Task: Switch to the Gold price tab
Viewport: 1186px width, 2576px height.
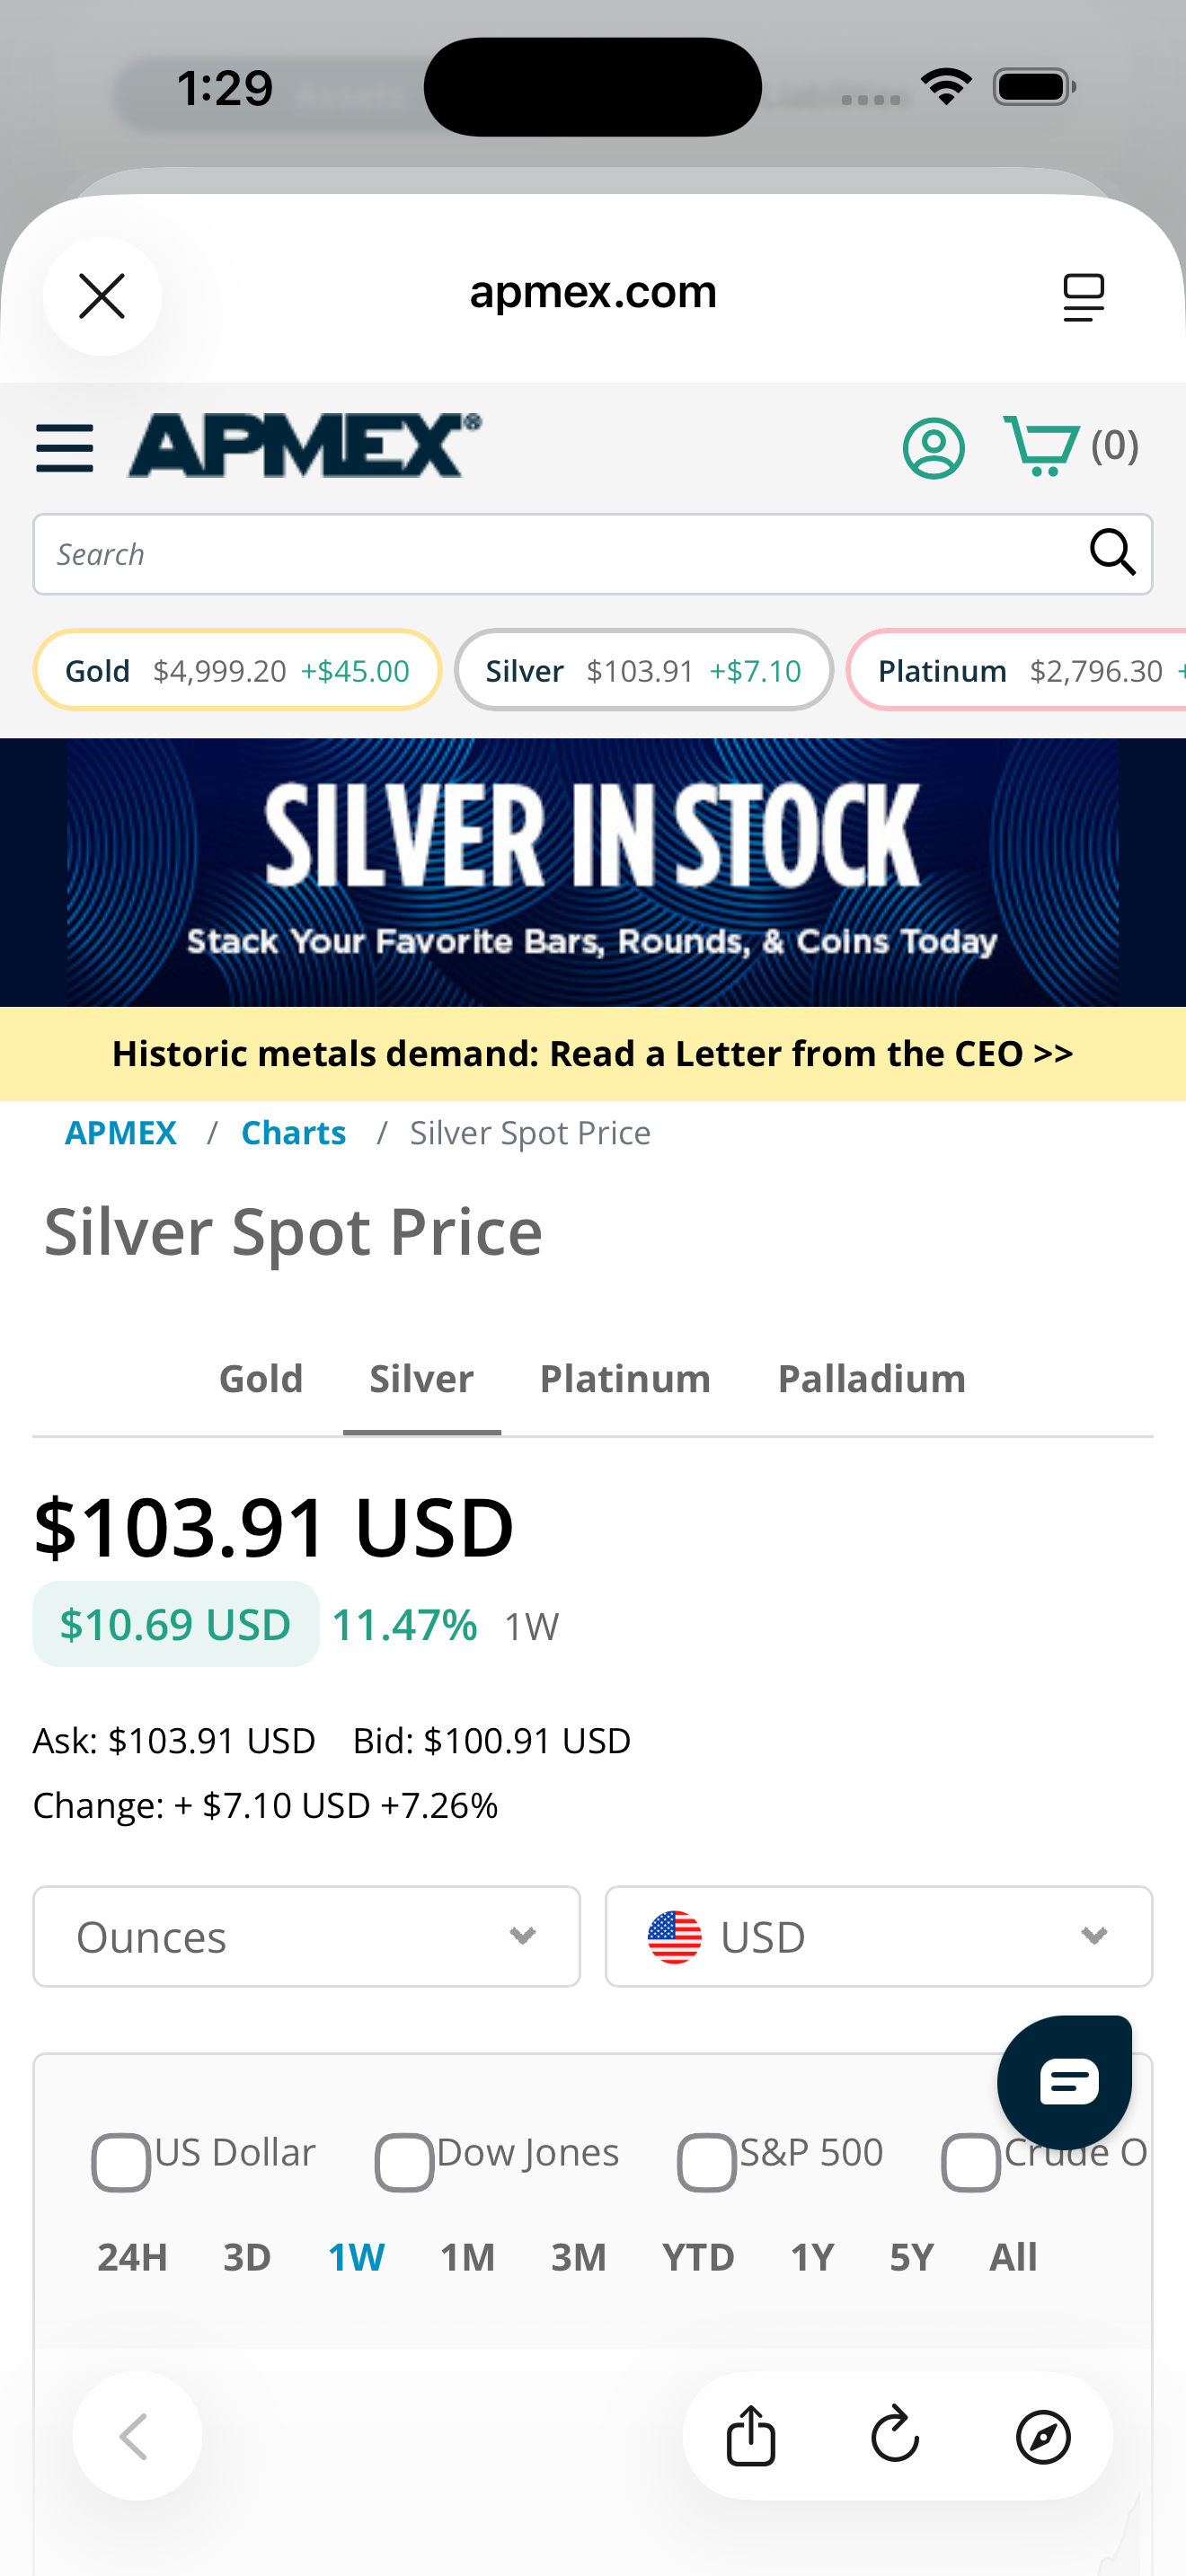Action: click(261, 1379)
